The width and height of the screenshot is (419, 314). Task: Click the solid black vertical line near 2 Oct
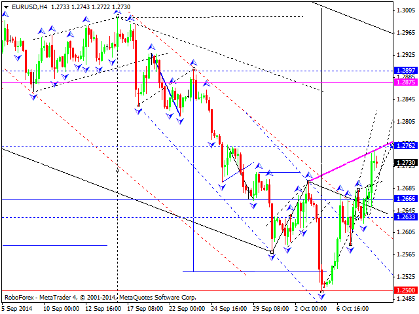322,98
